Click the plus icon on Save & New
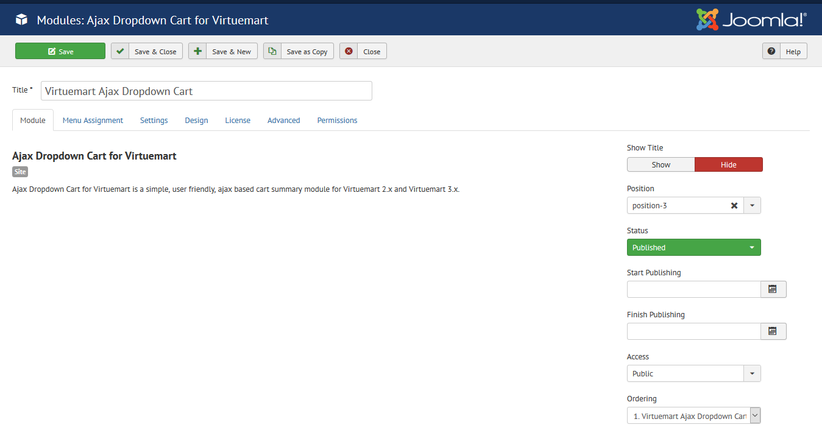The width and height of the screenshot is (822, 433). 197,51
